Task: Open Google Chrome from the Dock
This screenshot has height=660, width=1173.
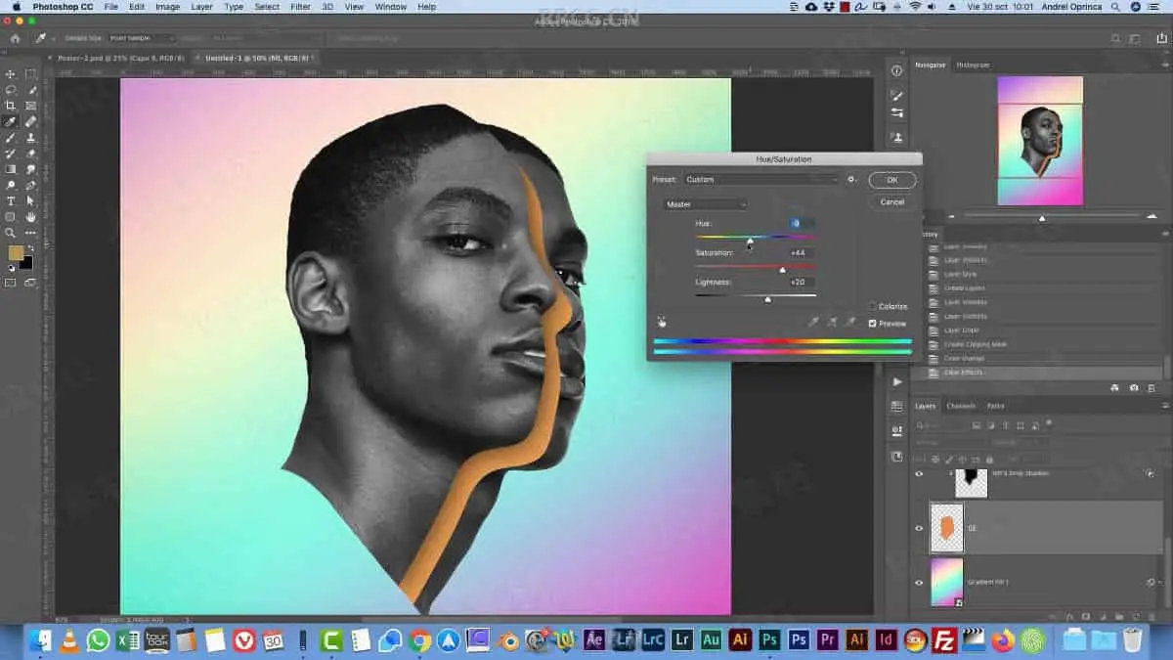Action: point(420,640)
